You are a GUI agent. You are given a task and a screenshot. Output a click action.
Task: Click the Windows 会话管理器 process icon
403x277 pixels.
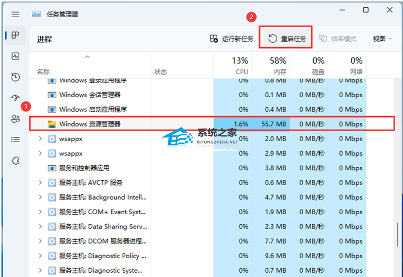pyautogui.click(x=52, y=95)
